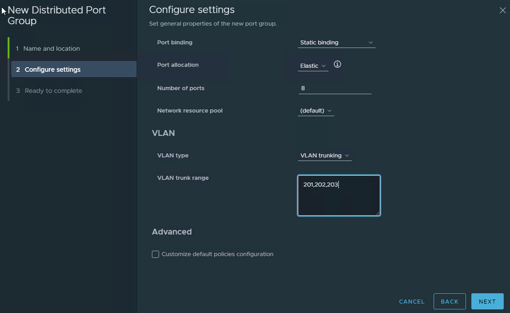The width and height of the screenshot is (510, 313).
Task: Proceed by clicking NEXT
Action: pyautogui.click(x=487, y=301)
